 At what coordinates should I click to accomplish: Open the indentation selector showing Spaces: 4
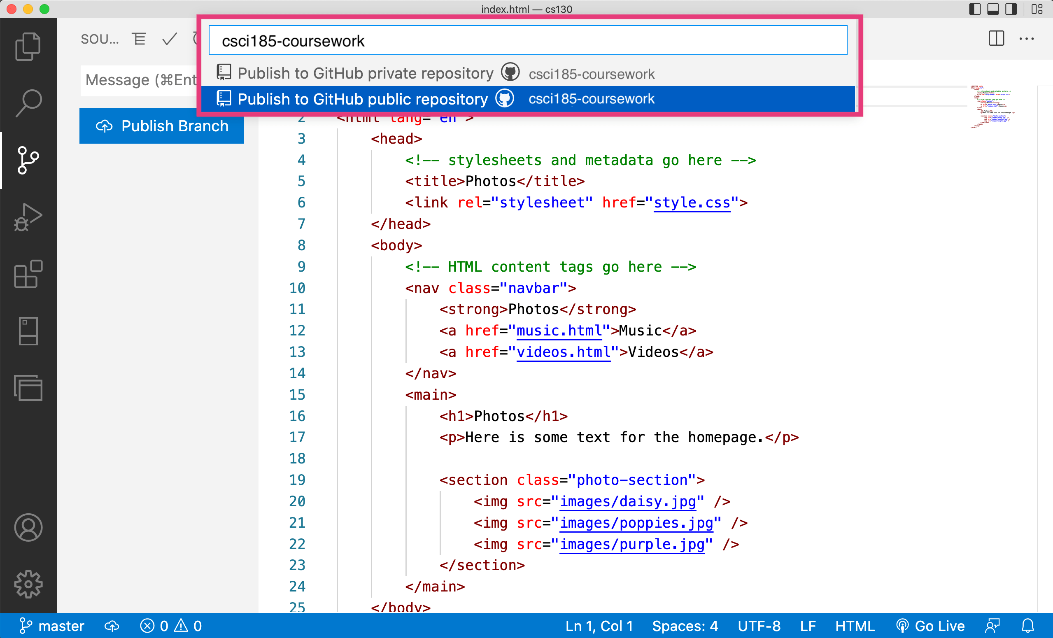pyautogui.click(x=685, y=626)
